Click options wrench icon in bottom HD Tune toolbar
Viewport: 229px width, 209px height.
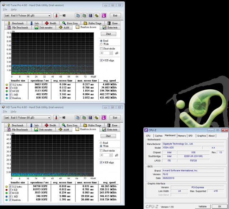[x=97, y=118]
